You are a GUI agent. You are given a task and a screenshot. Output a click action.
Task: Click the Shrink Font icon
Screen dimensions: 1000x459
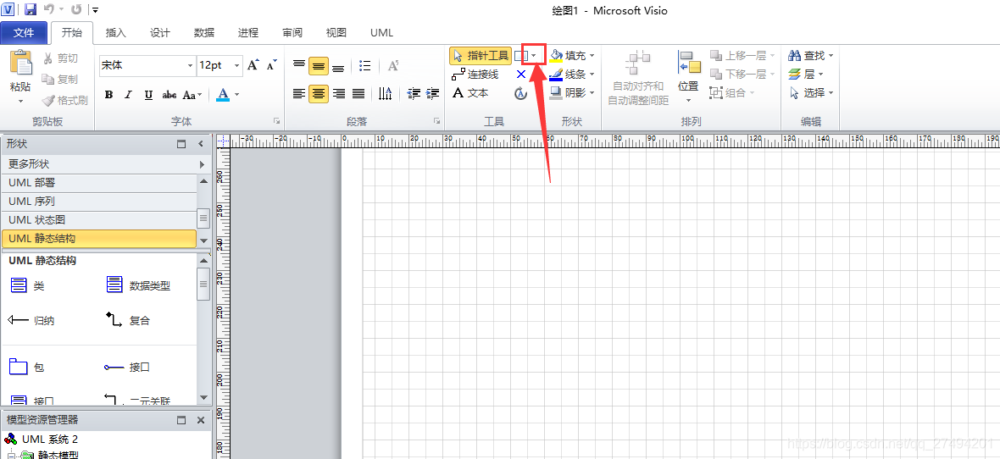[x=272, y=65]
